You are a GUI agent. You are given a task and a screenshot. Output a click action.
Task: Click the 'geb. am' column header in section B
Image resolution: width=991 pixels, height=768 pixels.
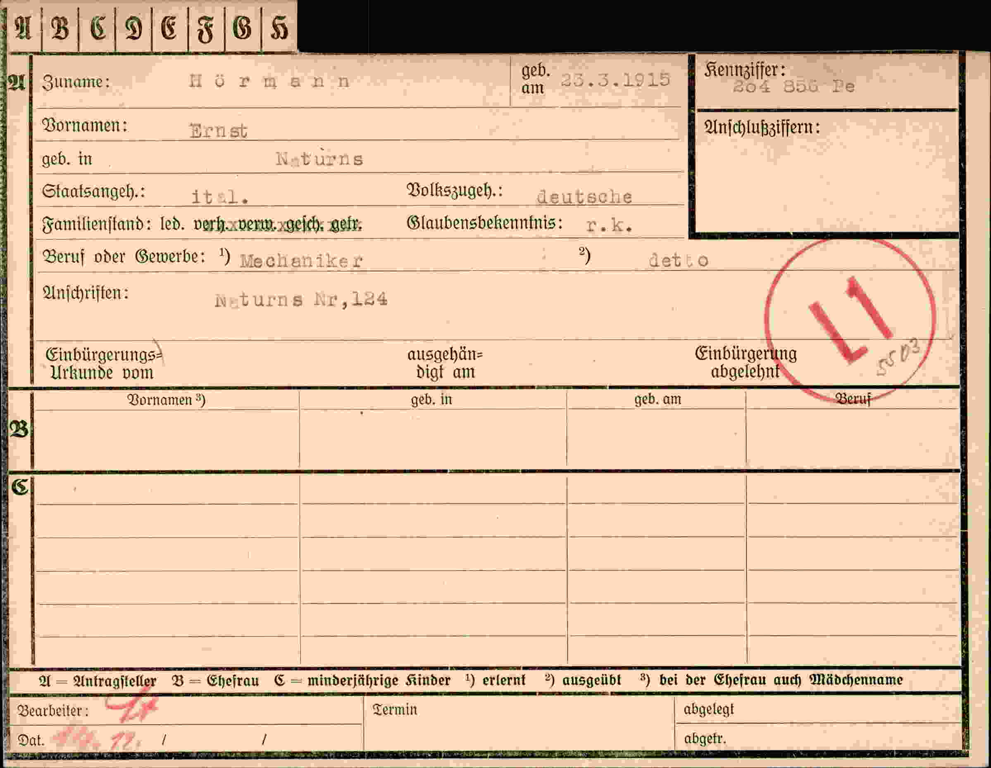click(657, 399)
